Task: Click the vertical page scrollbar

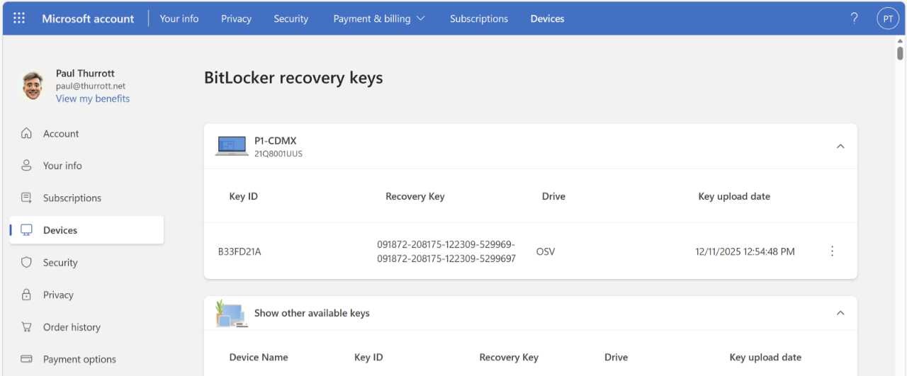Action: click(x=900, y=53)
